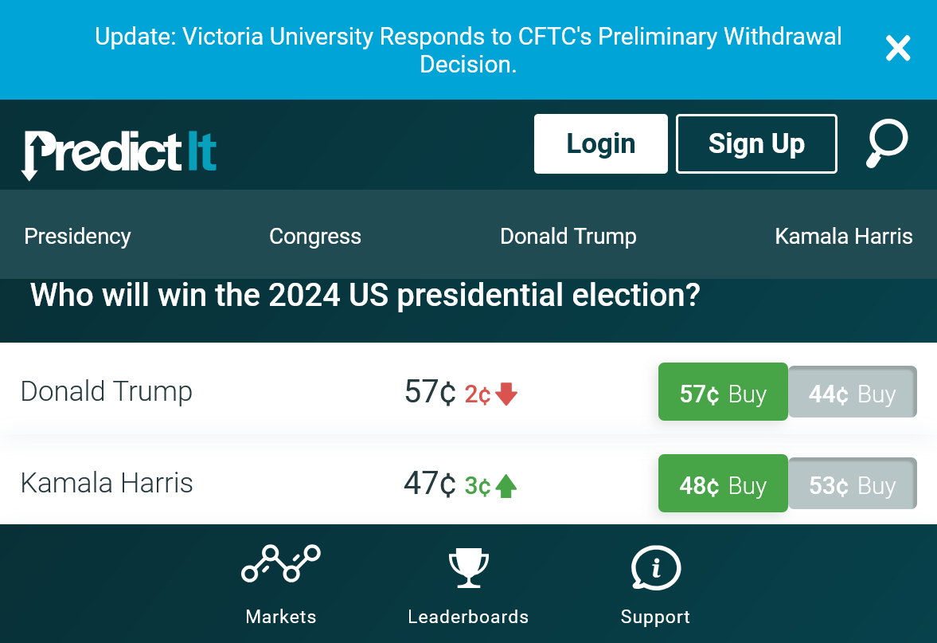Buy Harris No shares at 53¢
The width and height of the screenshot is (937, 643).
pyautogui.click(x=853, y=485)
